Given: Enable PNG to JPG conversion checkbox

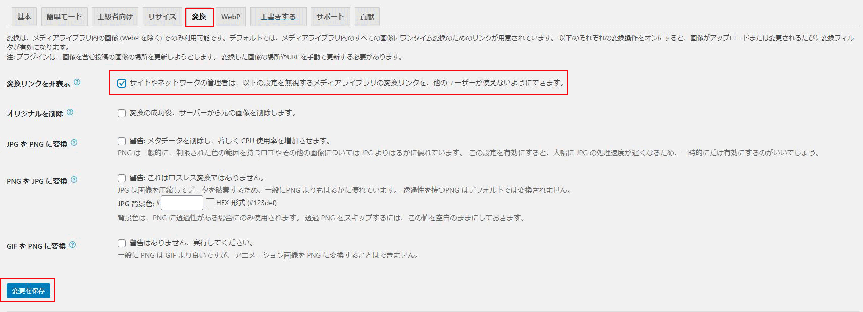Looking at the screenshot, I should [x=122, y=178].
